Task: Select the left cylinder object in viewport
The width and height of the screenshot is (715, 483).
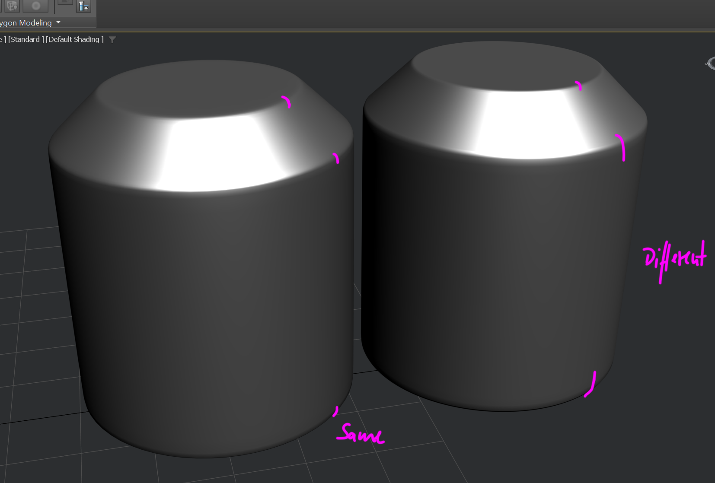Action: pyautogui.click(x=201, y=259)
